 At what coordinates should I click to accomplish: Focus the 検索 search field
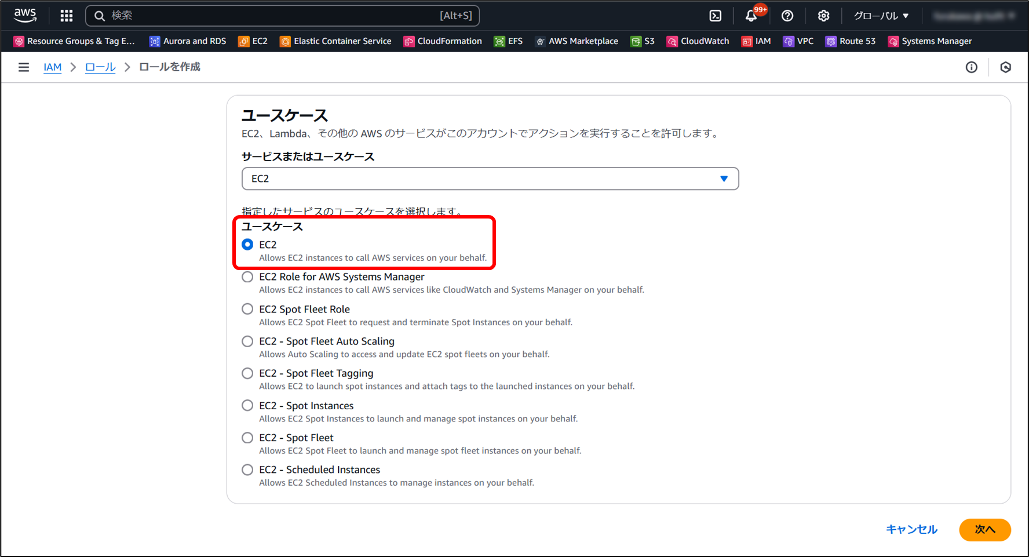point(282,16)
